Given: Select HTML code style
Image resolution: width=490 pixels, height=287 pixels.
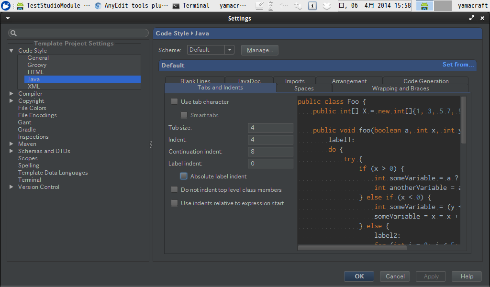Looking at the screenshot, I should click(35, 72).
